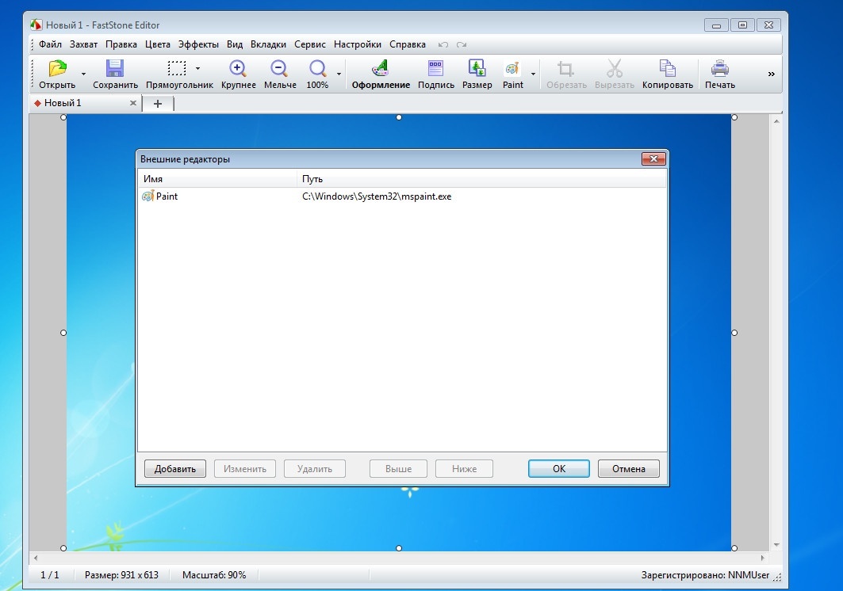Zoom out with the Мельче icon

pos(280,74)
